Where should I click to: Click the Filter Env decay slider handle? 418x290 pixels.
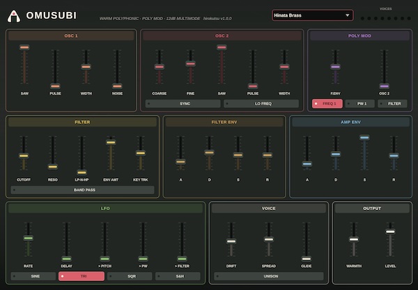(x=209, y=152)
